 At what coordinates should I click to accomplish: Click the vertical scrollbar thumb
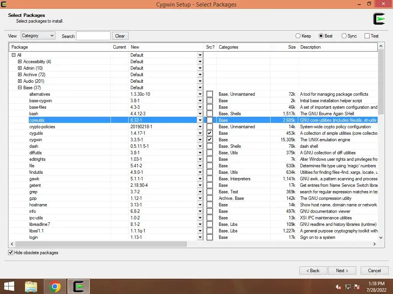(381, 82)
